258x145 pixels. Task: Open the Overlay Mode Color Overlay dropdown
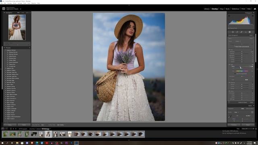click(61, 125)
